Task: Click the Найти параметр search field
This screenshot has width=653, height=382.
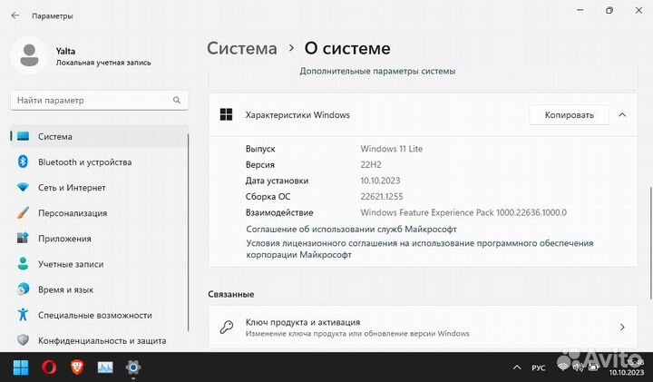Action: tap(98, 100)
